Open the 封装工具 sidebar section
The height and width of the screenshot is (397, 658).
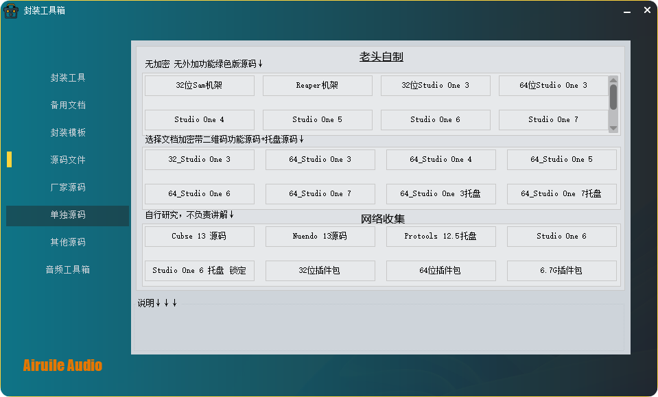coord(67,77)
